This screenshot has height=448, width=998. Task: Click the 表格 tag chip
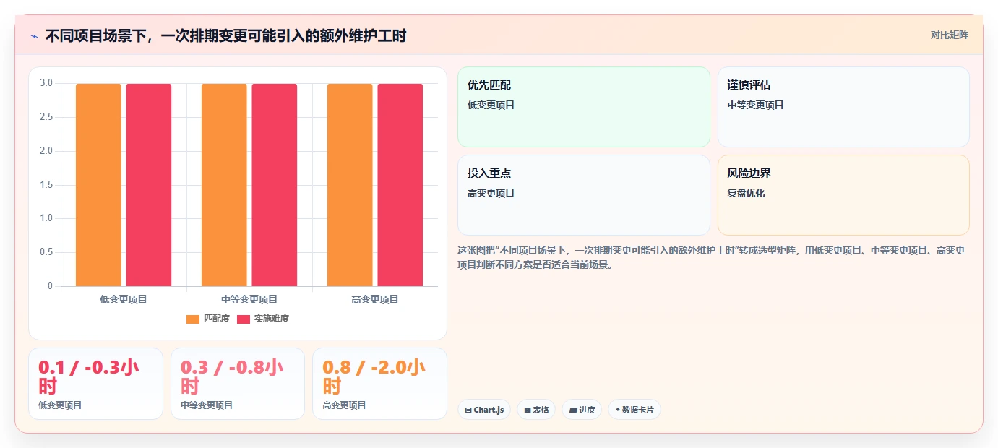536,410
